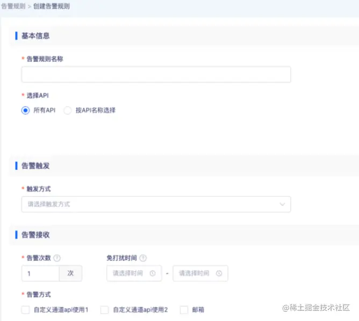
Task: Select the 按API名称选择 radio option
Action: tap(68, 110)
